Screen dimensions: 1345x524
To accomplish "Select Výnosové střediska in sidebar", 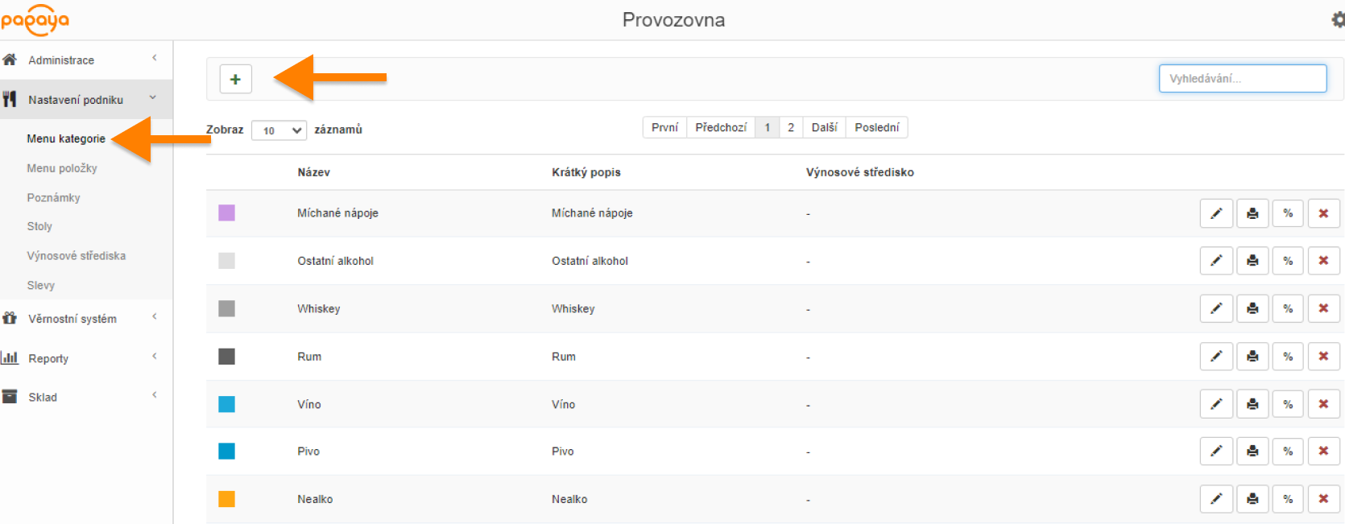I will point(77,256).
